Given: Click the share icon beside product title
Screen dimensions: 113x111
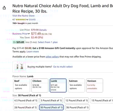Looking at the screenshot, I should coord(4,8).
